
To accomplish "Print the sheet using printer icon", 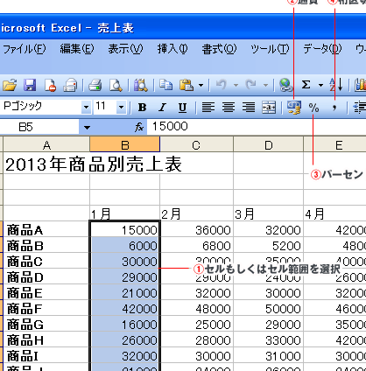I will (95, 85).
